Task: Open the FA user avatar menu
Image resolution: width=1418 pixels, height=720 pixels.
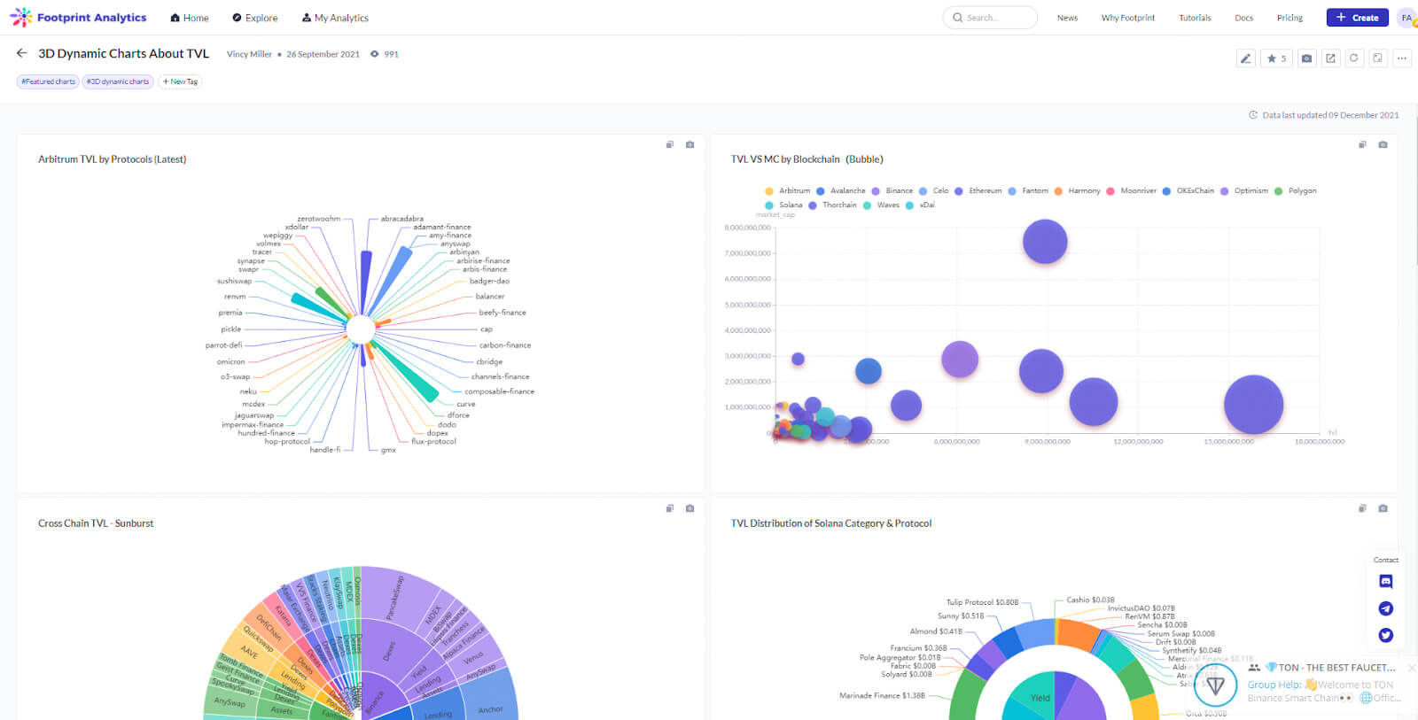Action: pyautogui.click(x=1406, y=18)
